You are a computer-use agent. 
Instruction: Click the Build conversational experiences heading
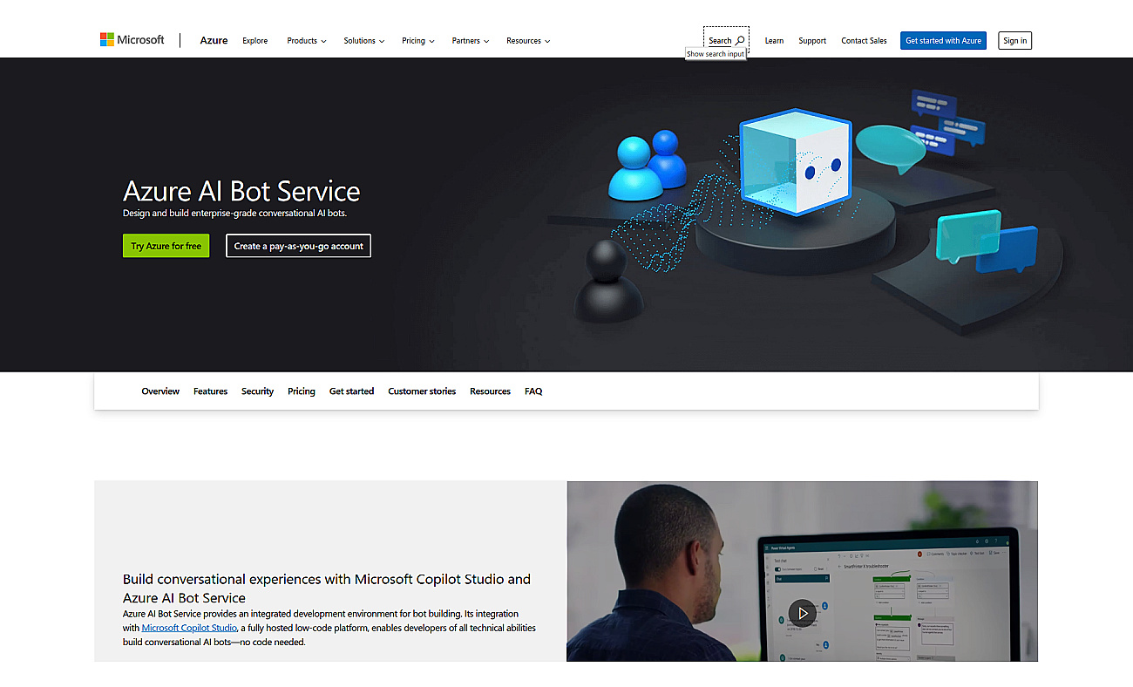327,588
